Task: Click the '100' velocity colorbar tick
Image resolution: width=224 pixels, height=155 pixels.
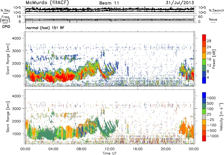Action: [210, 109]
